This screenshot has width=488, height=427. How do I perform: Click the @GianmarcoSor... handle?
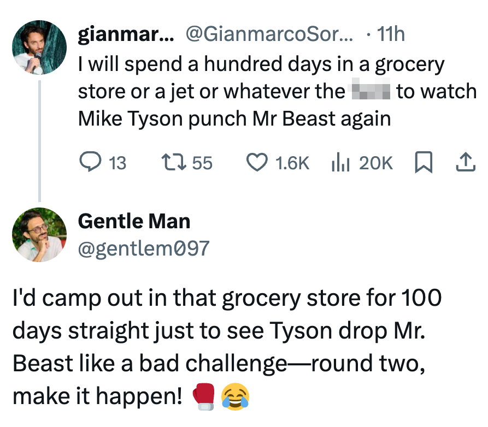click(x=269, y=34)
